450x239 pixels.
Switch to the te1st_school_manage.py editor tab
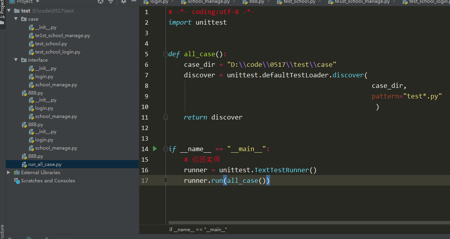point(362,2)
